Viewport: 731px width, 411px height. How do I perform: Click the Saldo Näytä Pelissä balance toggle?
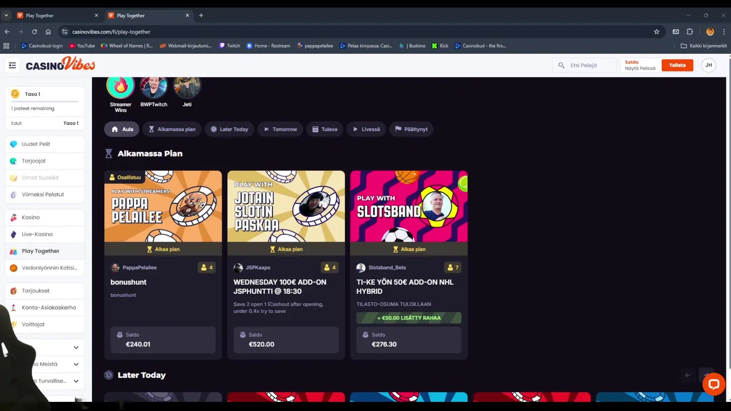tap(640, 65)
